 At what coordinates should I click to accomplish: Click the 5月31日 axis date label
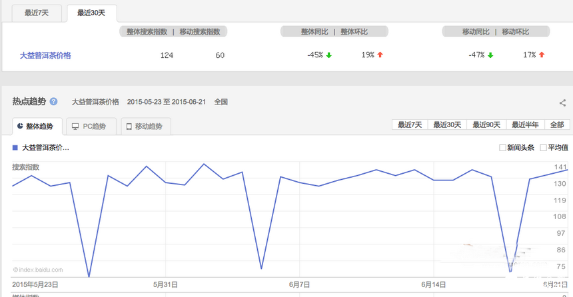(165, 284)
